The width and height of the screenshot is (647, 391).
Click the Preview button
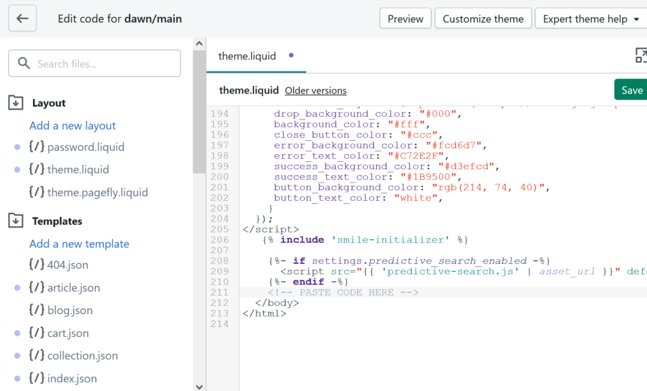coord(405,18)
